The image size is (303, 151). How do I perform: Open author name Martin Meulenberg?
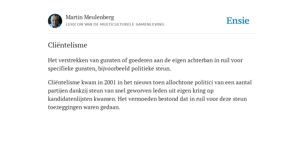pyautogui.click(x=90, y=17)
